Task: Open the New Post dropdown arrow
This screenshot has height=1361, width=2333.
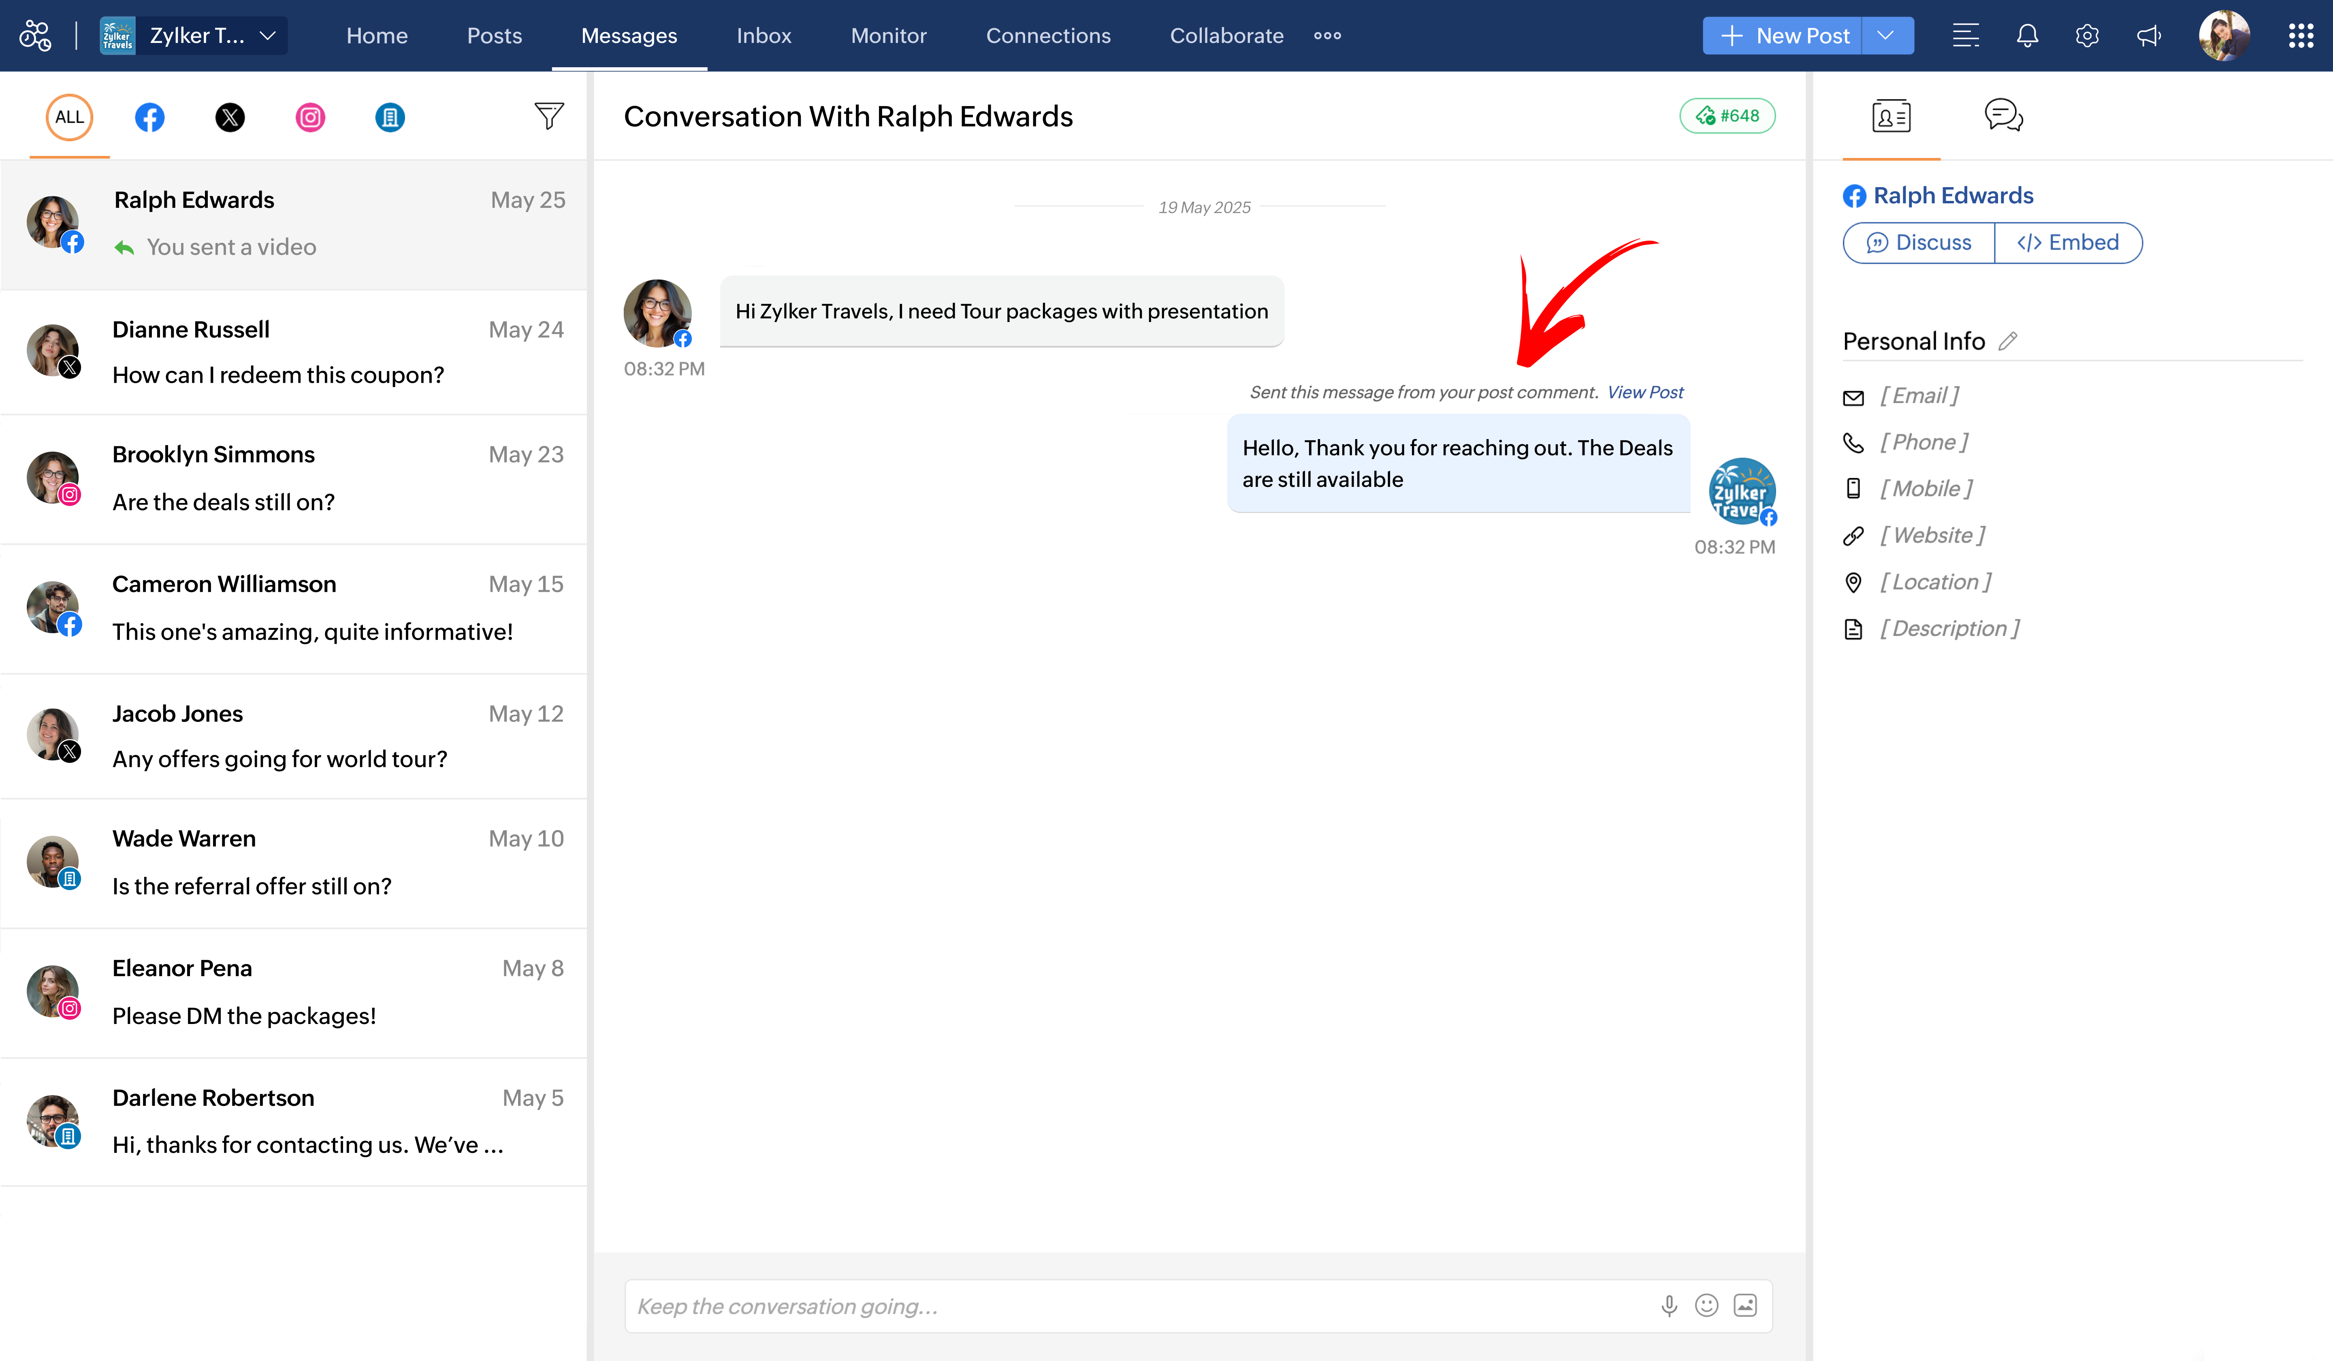Action: [1886, 36]
